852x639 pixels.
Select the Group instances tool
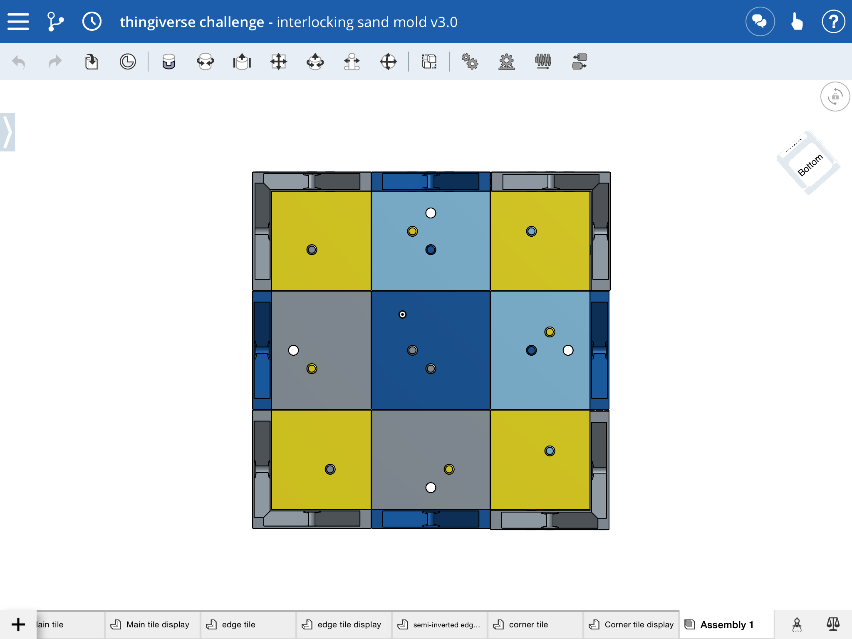(x=429, y=62)
